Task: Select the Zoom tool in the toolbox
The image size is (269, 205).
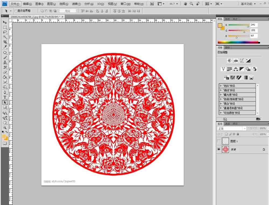Action: (x=5, y=128)
